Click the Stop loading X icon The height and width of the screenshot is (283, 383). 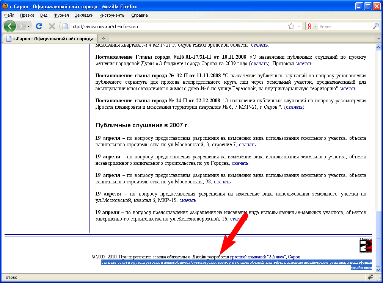click(52, 26)
